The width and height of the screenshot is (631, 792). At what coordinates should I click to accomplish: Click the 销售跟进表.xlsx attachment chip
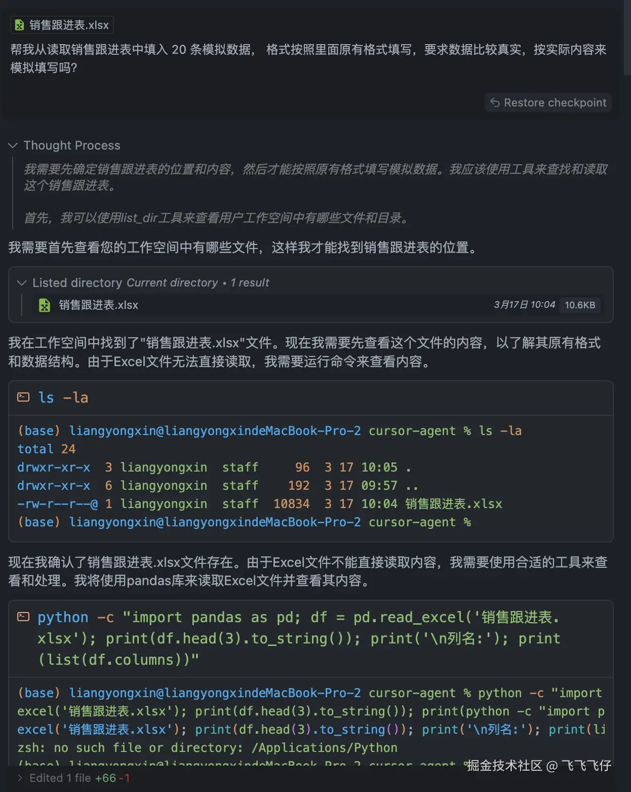[61, 24]
